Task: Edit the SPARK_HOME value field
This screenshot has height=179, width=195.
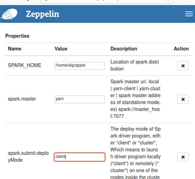Action: [79, 66]
